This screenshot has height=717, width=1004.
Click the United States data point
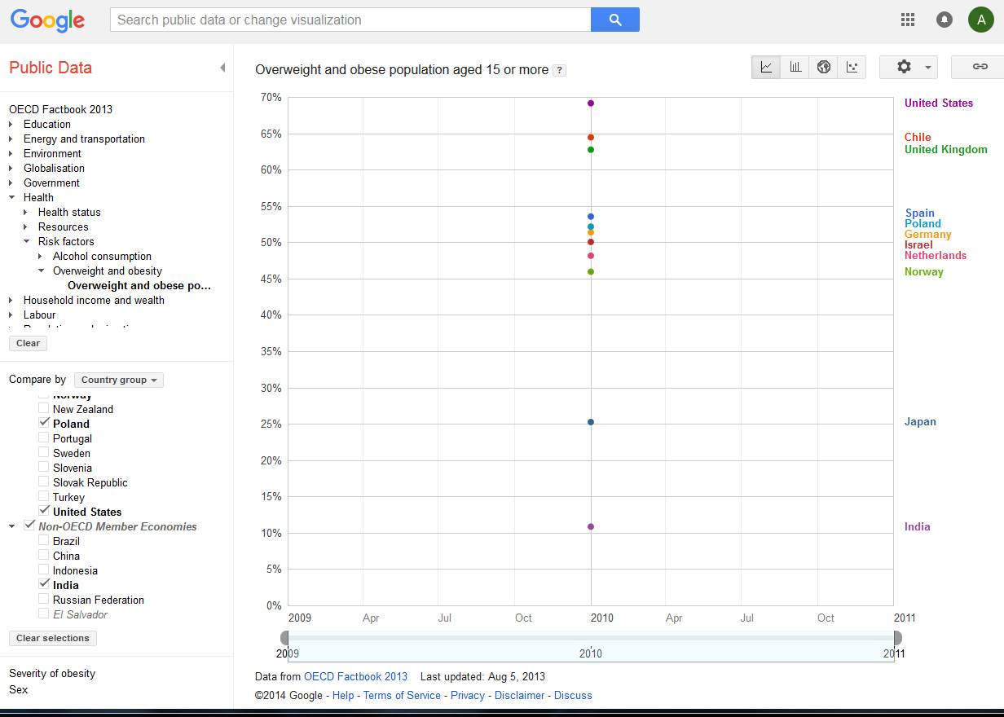[591, 103]
